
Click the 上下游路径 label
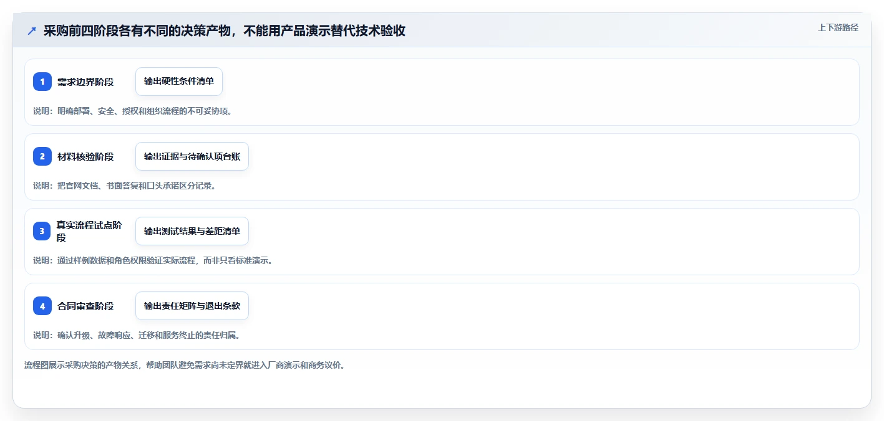838,27
